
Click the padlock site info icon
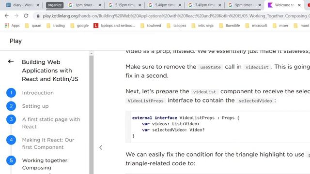[x=38, y=16]
